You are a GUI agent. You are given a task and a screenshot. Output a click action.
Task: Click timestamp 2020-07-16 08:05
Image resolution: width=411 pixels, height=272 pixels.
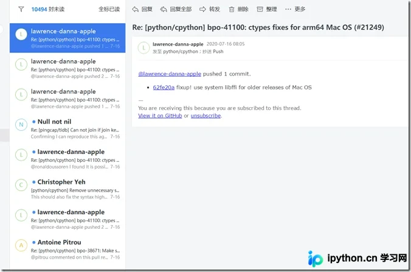pos(226,44)
